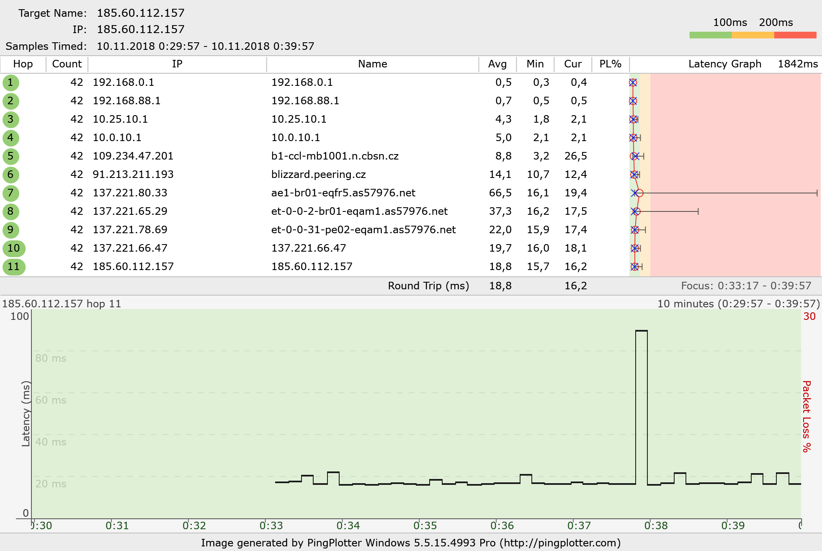Image resolution: width=822 pixels, height=551 pixels.
Task: Click the hop 3 green circle icon
Action: click(10, 119)
